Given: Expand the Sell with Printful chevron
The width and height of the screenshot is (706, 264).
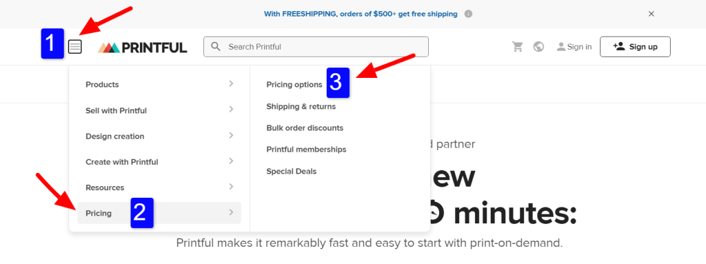Looking at the screenshot, I should pyautogui.click(x=231, y=109).
